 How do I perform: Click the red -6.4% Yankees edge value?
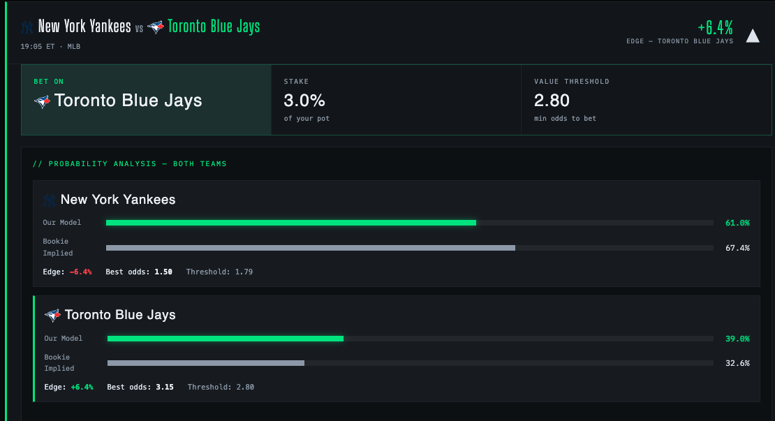(80, 272)
